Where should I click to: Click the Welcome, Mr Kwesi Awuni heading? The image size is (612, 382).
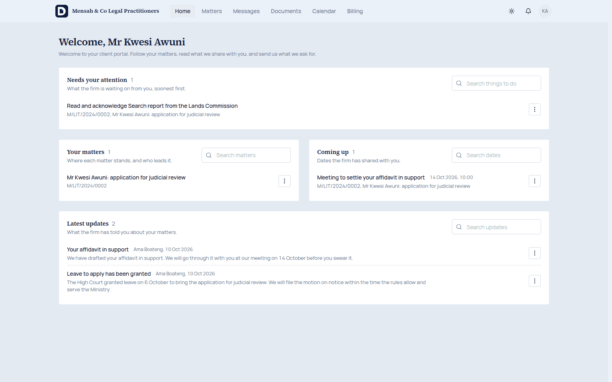coord(122,42)
